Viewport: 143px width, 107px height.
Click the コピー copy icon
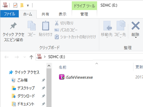pyautogui.click(x=32, y=26)
